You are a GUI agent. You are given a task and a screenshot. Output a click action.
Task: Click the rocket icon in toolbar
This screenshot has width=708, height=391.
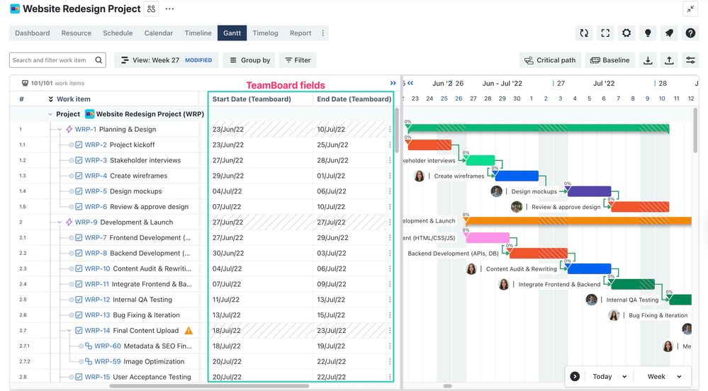[x=669, y=33]
